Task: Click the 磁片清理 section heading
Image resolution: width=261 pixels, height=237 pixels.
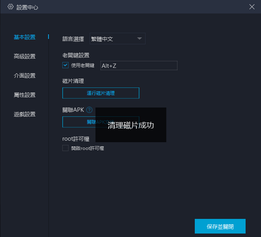Action: (73, 81)
